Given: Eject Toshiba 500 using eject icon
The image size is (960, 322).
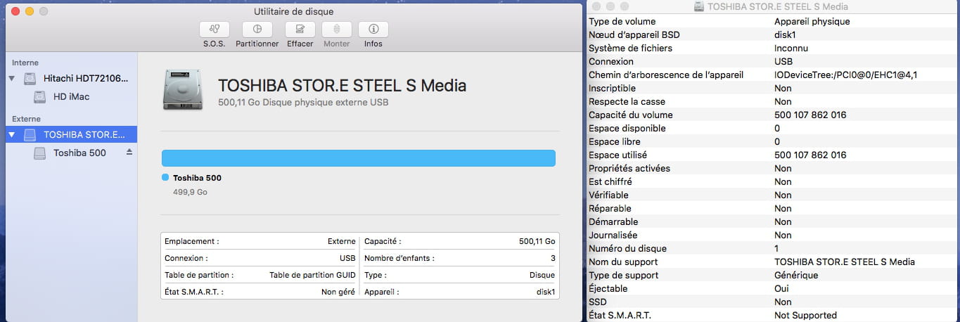Looking at the screenshot, I should click(x=129, y=152).
